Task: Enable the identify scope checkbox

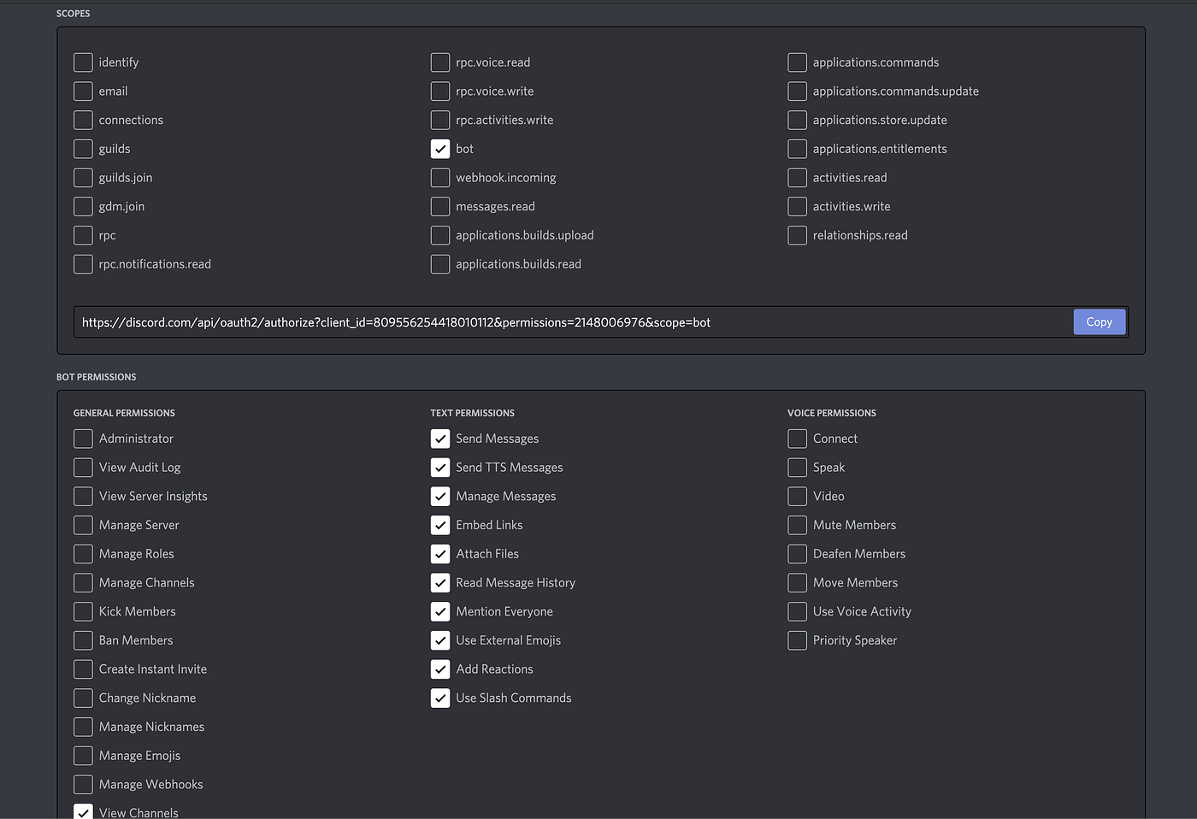Action: 83,62
